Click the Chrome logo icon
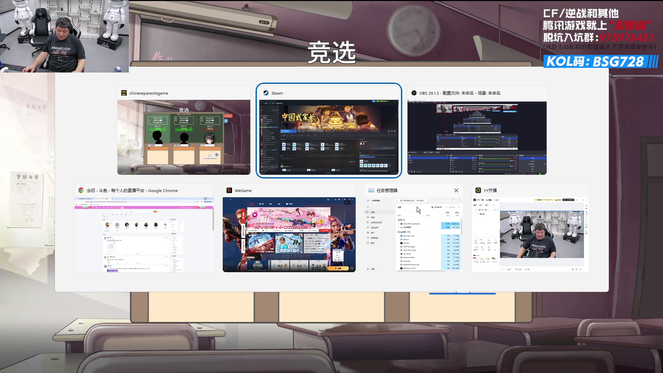Viewport: 663px width, 373px height. [81, 190]
